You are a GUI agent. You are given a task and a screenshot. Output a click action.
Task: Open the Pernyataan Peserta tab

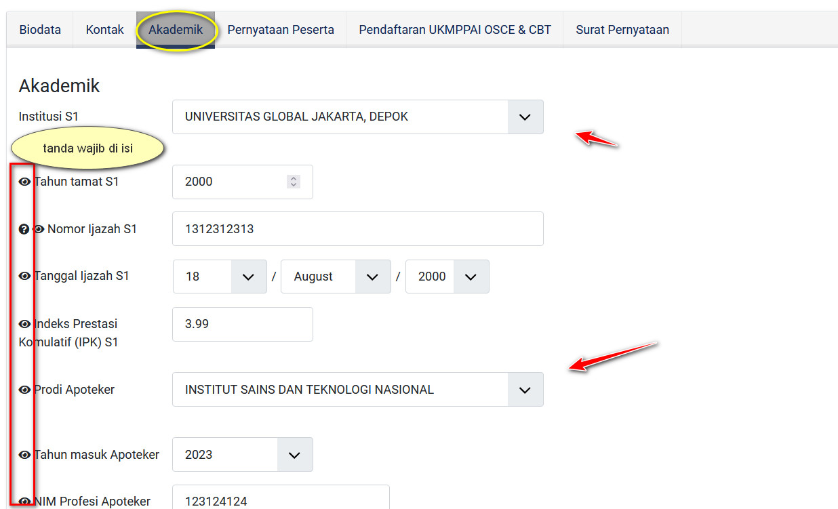tap(281, 30)
